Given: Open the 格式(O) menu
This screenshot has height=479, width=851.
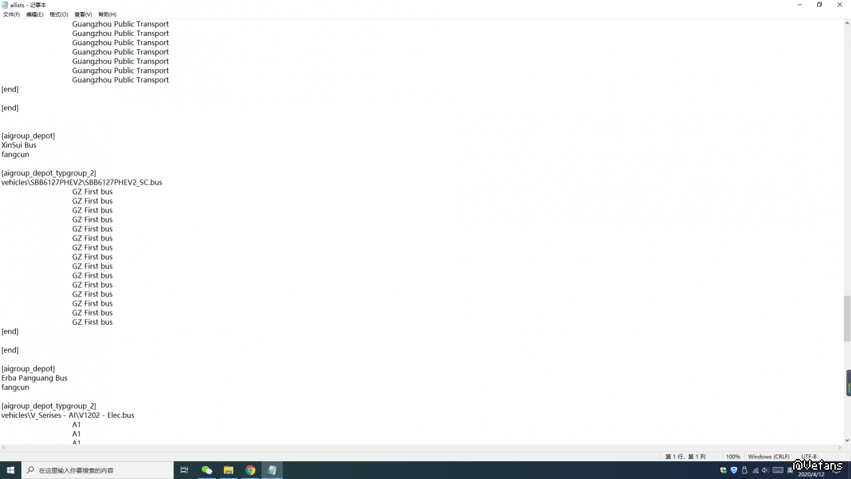Looking at the screenshot, I should click(59, 15).
